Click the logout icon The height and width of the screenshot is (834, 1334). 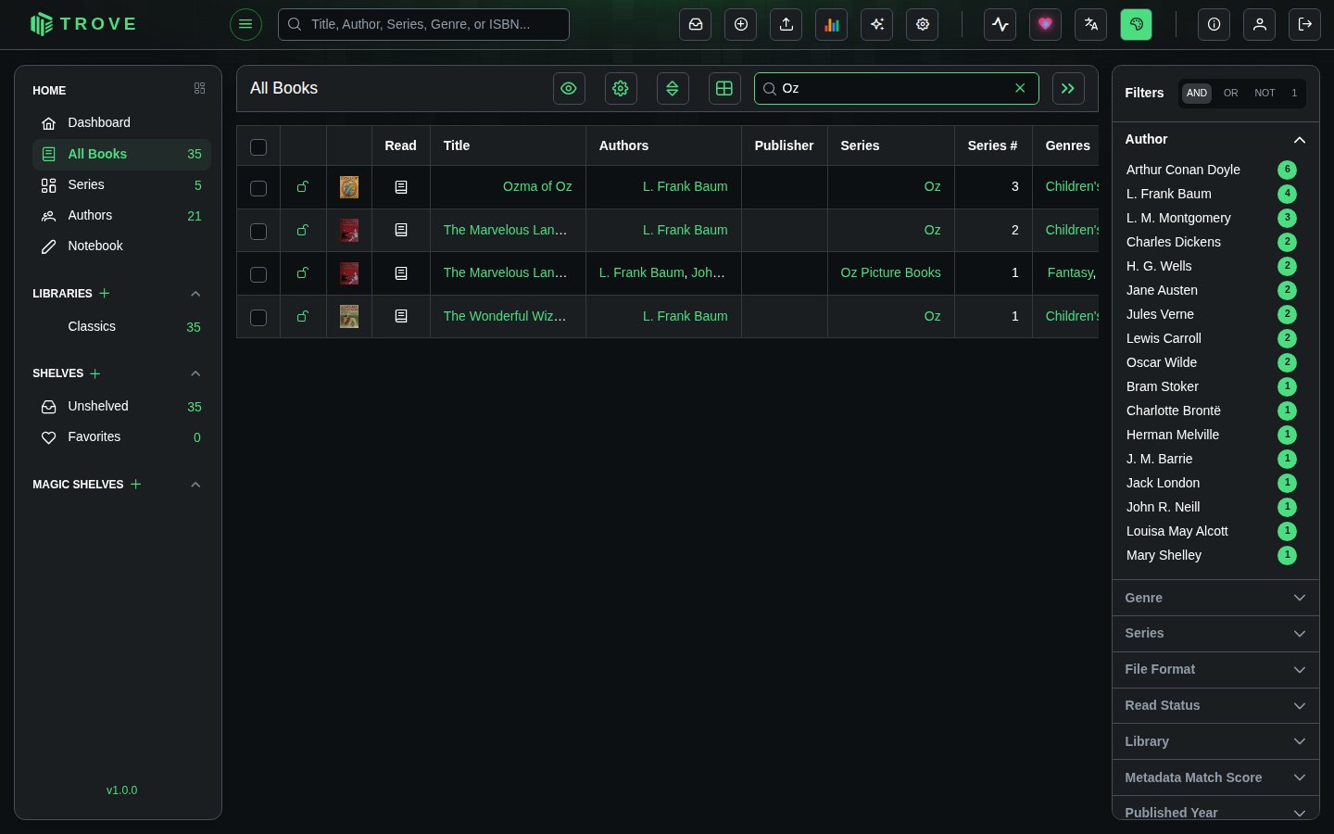tap(1305, 24)
